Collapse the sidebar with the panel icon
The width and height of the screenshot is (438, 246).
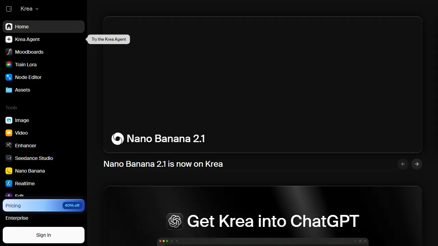[x=9, y=9]
